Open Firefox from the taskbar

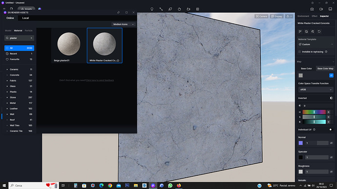pyautogui.click(x=179, y=186)
